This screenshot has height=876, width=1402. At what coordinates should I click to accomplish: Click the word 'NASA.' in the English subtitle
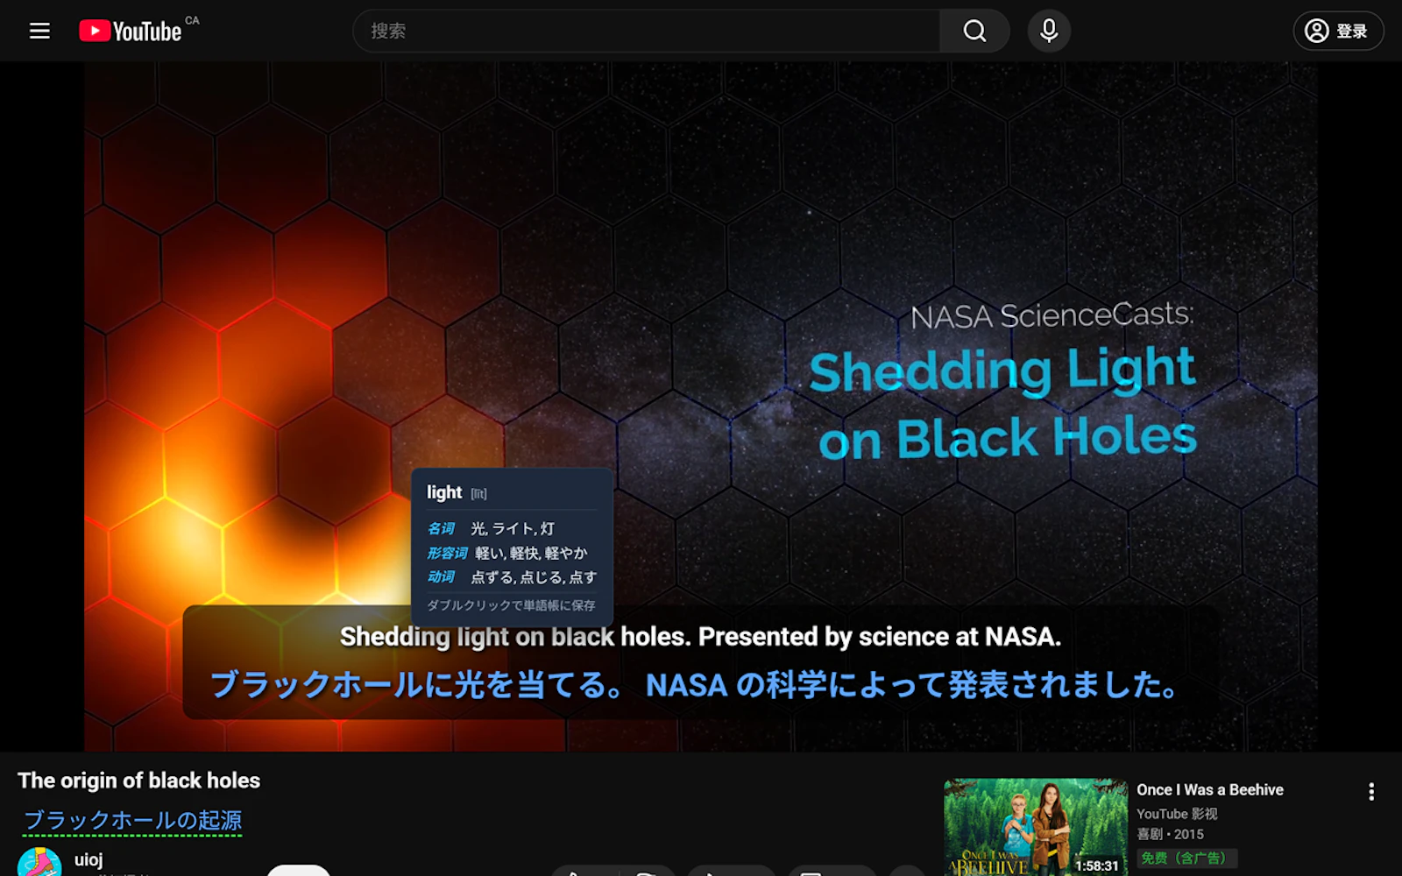coord(1023,637)
